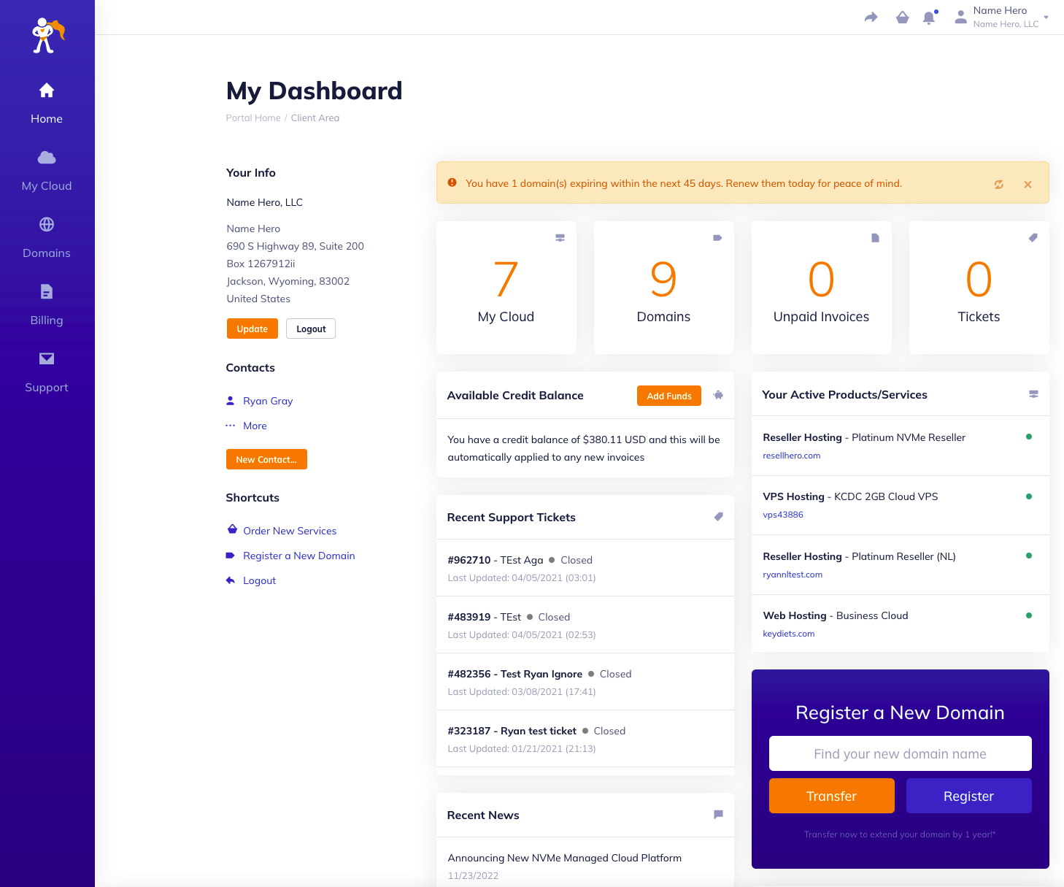This screenshot has height=887, width=1064.
Task: Open ticket #962710 TEst Aga
Action: [x=585, y=568]
